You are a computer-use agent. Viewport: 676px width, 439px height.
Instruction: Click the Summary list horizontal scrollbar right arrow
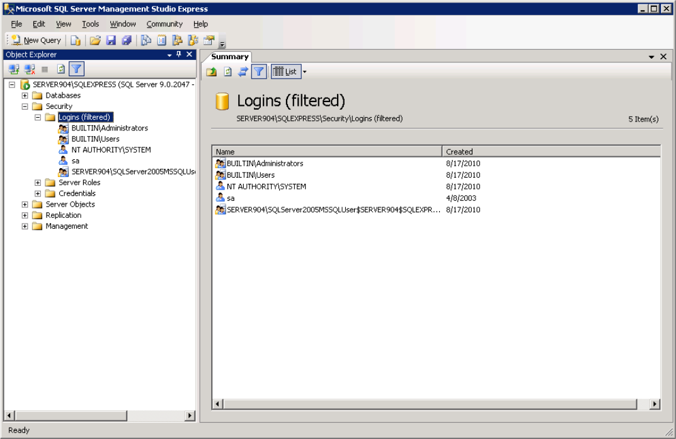click(655, 404)
